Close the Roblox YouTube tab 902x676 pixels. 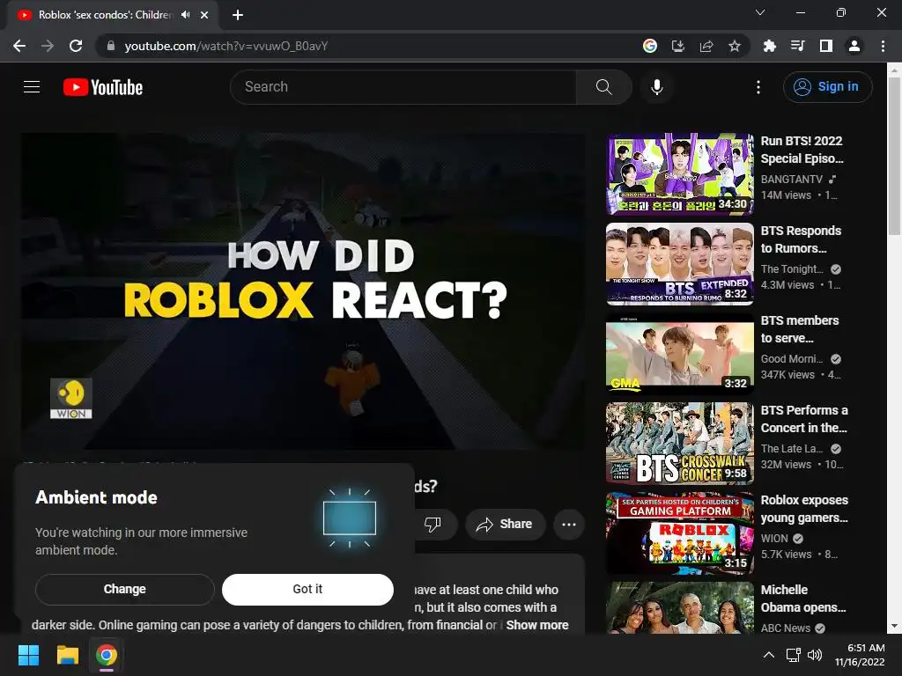tap(204, 15)
